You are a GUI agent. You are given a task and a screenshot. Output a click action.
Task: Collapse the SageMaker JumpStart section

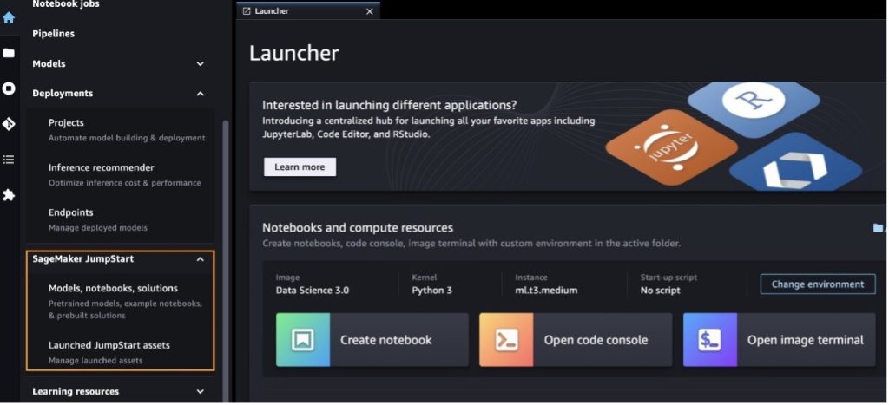pyautogui.click(x=201, y=258)
